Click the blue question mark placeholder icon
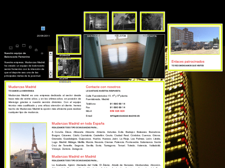225x168 pixels. (x=43, y=28)
